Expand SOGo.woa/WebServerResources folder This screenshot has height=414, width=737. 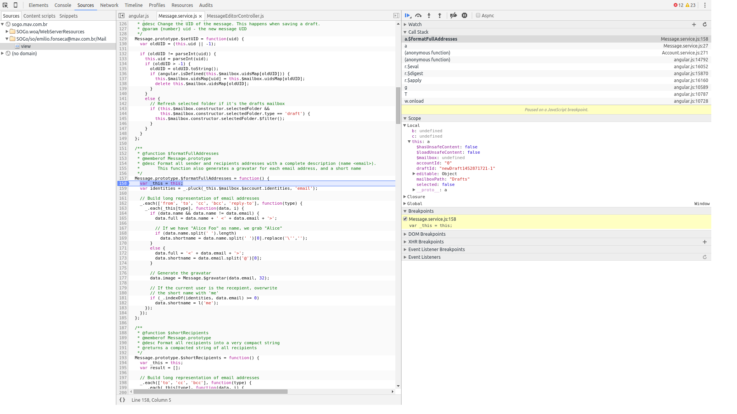(7, 31)
